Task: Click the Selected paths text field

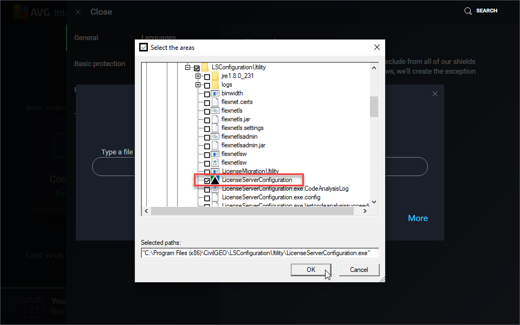Action: point(259,253)
